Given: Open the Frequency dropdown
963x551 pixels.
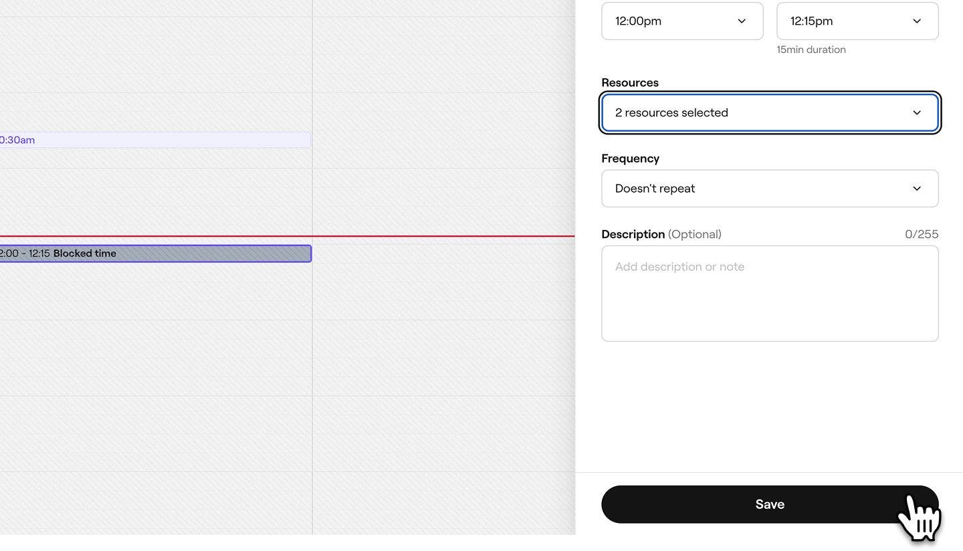Looking at the screenshot, I should tap(770, 188).
